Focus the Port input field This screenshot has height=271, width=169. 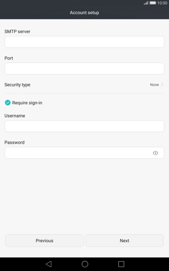point(84,68)
